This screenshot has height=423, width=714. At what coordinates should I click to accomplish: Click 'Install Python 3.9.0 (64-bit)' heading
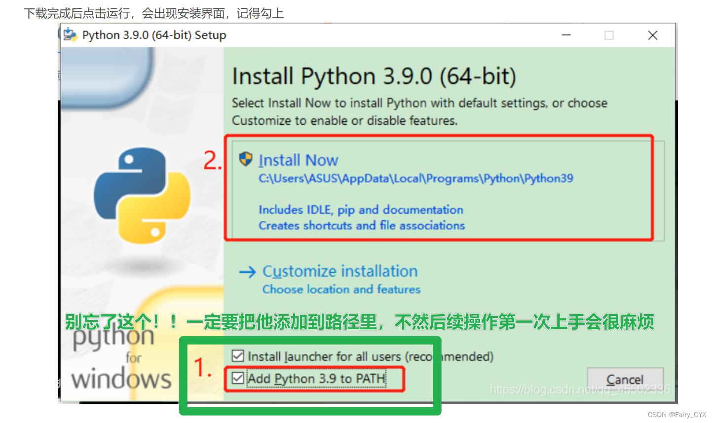374,76
